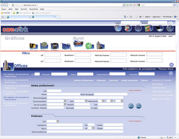Open the @ email icon in header

(170, 29)
